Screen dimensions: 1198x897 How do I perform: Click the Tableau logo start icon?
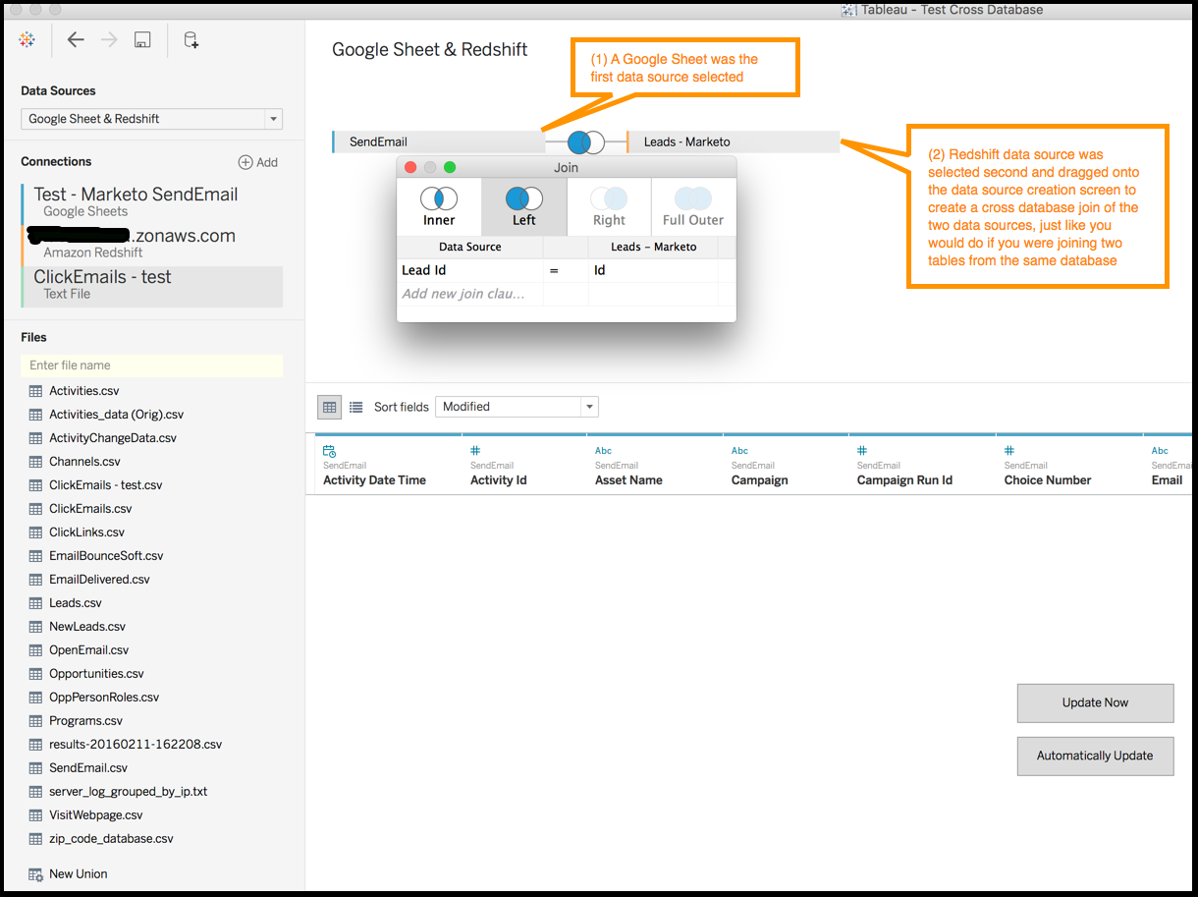click(x=27, y=40)
